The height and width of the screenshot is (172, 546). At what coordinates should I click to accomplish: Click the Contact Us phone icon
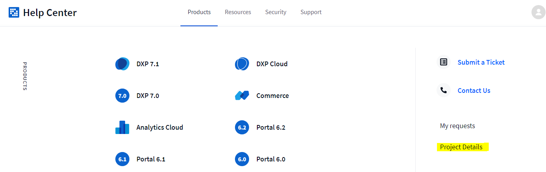tap(444, 90)
